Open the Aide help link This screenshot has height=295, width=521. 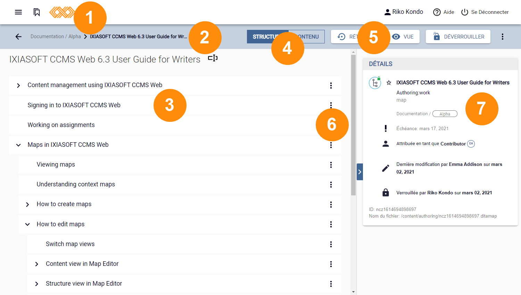(444, 12)
